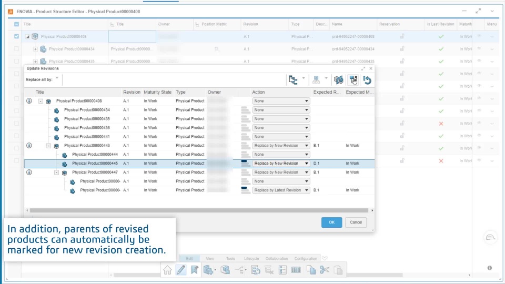Expand the Update Revisions dialog to full size

click(363, 68)
